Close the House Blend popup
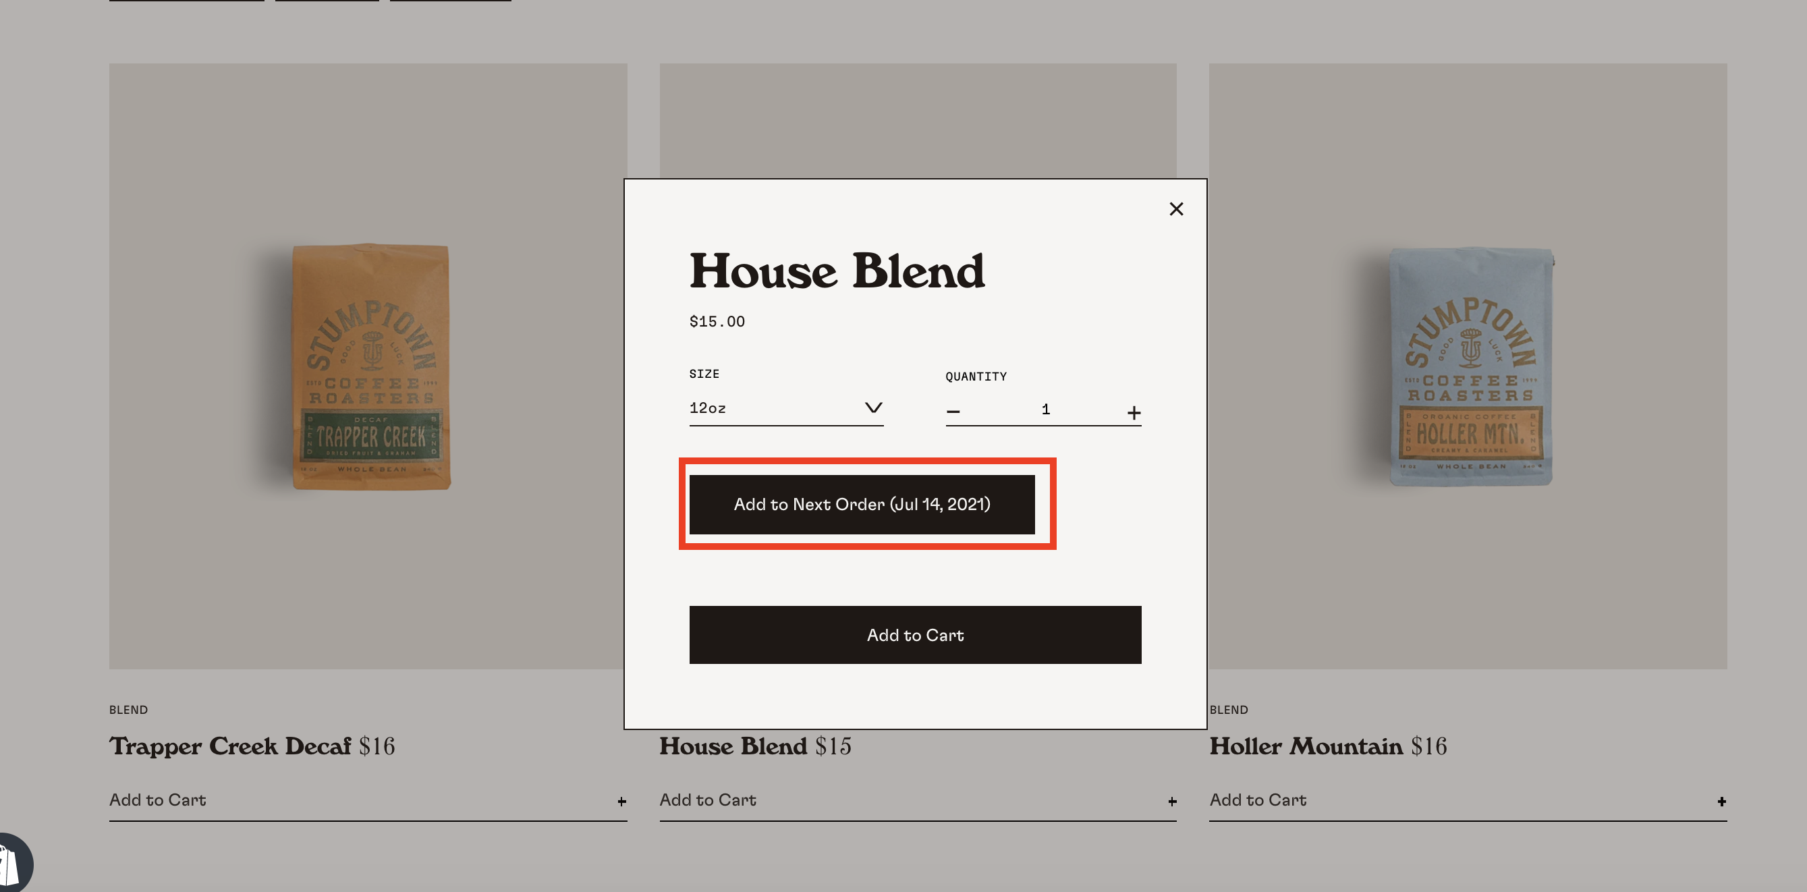 pos(1176,209)
